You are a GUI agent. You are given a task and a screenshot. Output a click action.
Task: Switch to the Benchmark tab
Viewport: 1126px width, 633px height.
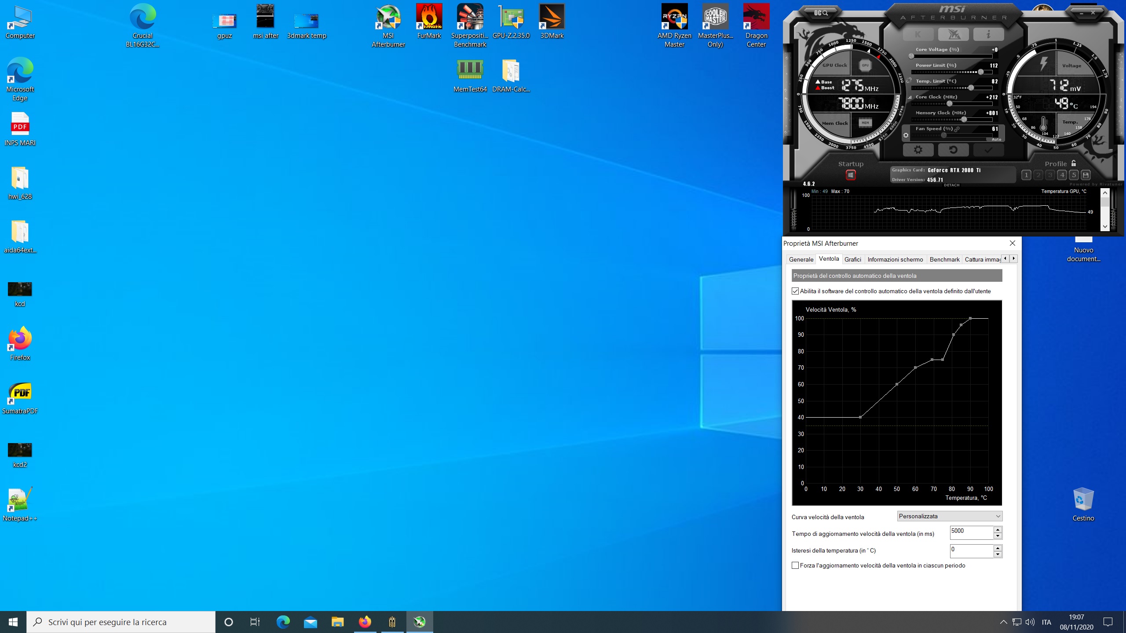944,259
